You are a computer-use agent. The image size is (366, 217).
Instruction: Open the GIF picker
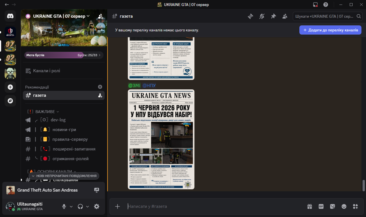coord(321,206)
